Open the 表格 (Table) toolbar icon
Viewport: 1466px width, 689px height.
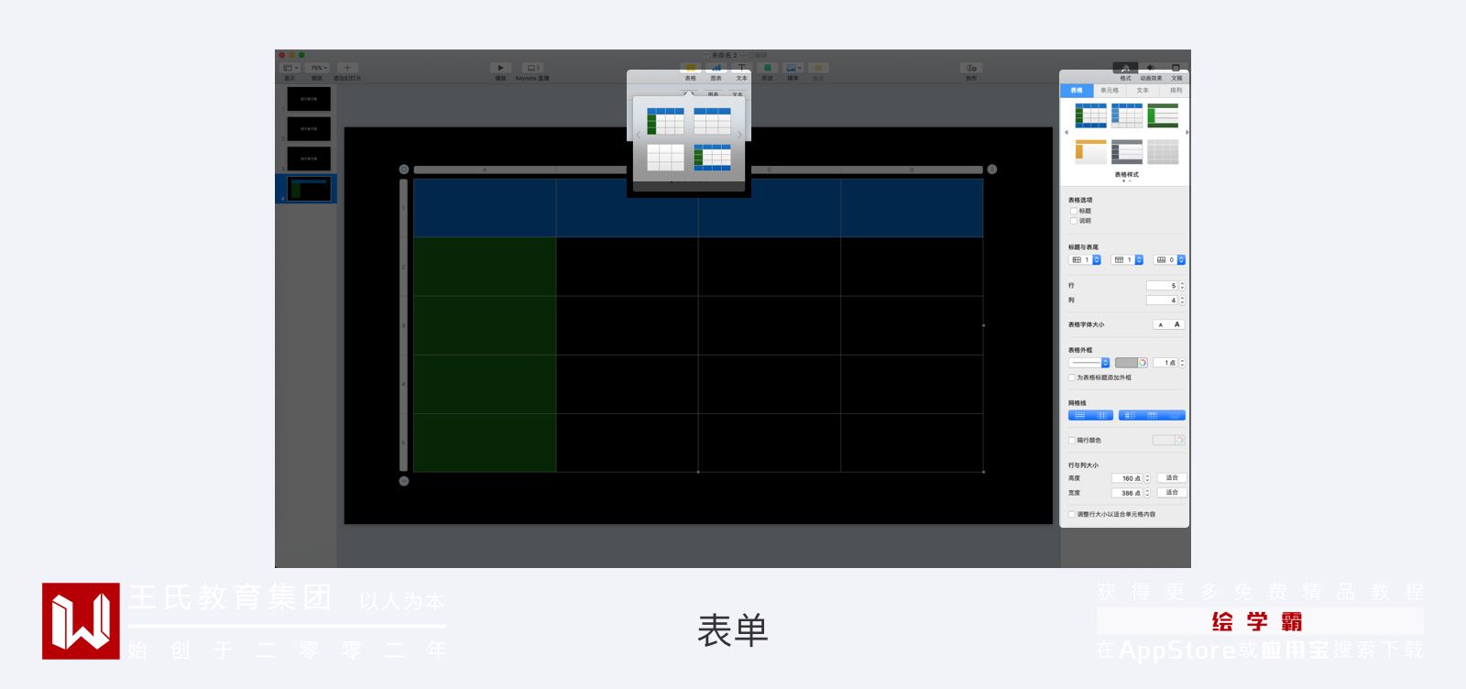pos(690,68)
